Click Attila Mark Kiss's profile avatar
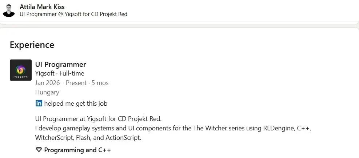Image resolution: width=359 pixels, height=158 pixels. pyautogui.click(x=9, y=11)
